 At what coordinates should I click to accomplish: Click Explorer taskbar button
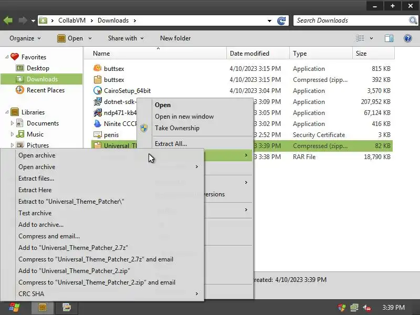point(43,307)
